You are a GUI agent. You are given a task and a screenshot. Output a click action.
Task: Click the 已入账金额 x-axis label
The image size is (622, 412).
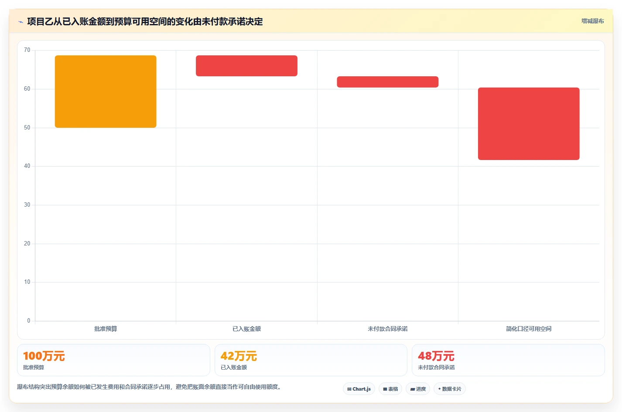point(246,329)
